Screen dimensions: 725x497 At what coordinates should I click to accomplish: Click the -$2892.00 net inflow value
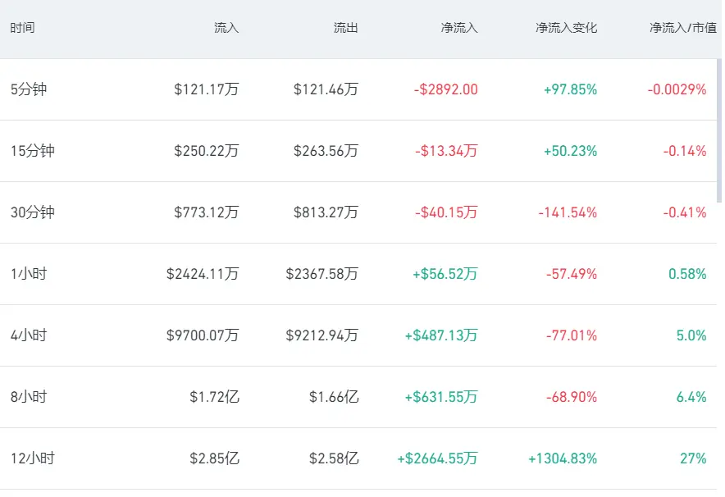pyautogui.click(x=445, y=89)
